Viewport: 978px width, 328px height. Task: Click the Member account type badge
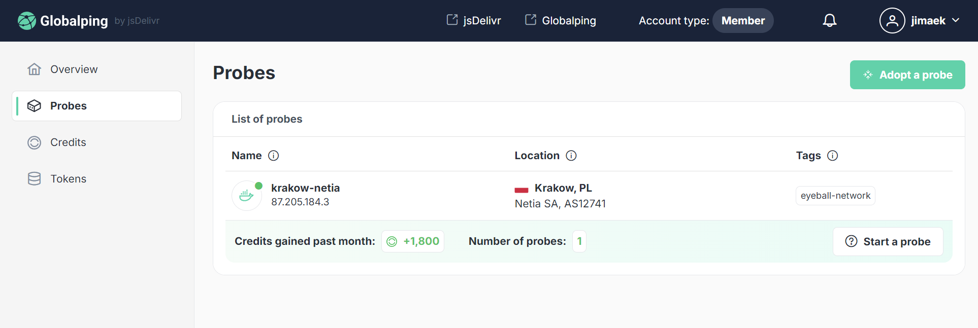(x=743, y=21)
